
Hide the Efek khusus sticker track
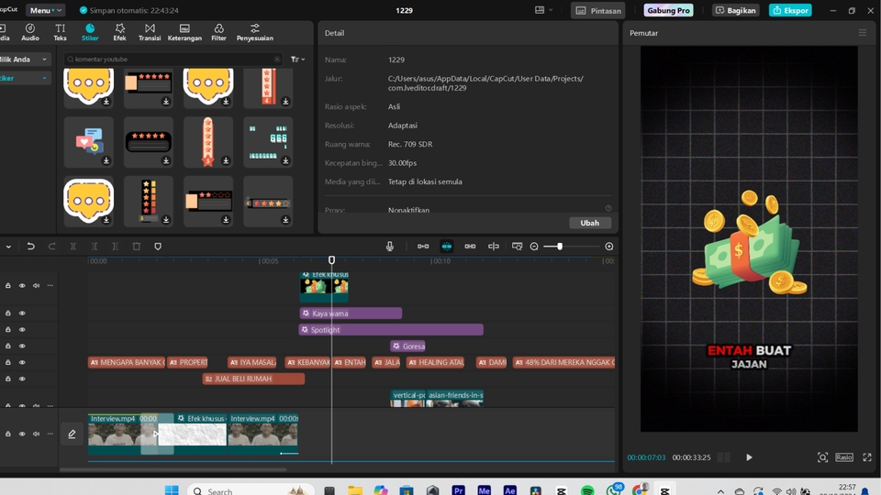(x=22, y=286)
